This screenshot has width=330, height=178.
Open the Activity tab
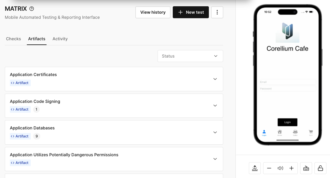click(60, 39)
